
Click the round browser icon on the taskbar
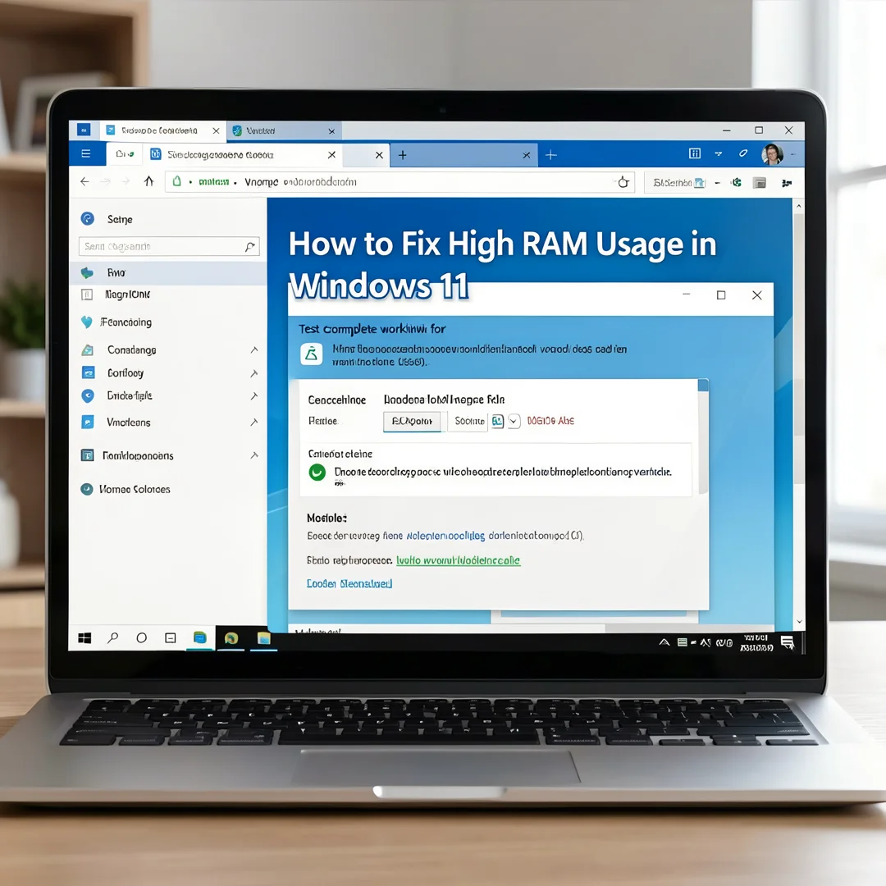231,638
